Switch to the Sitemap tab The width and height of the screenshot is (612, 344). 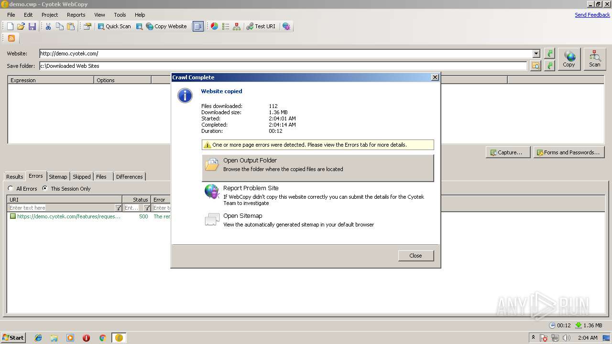(x=58, y=177)
